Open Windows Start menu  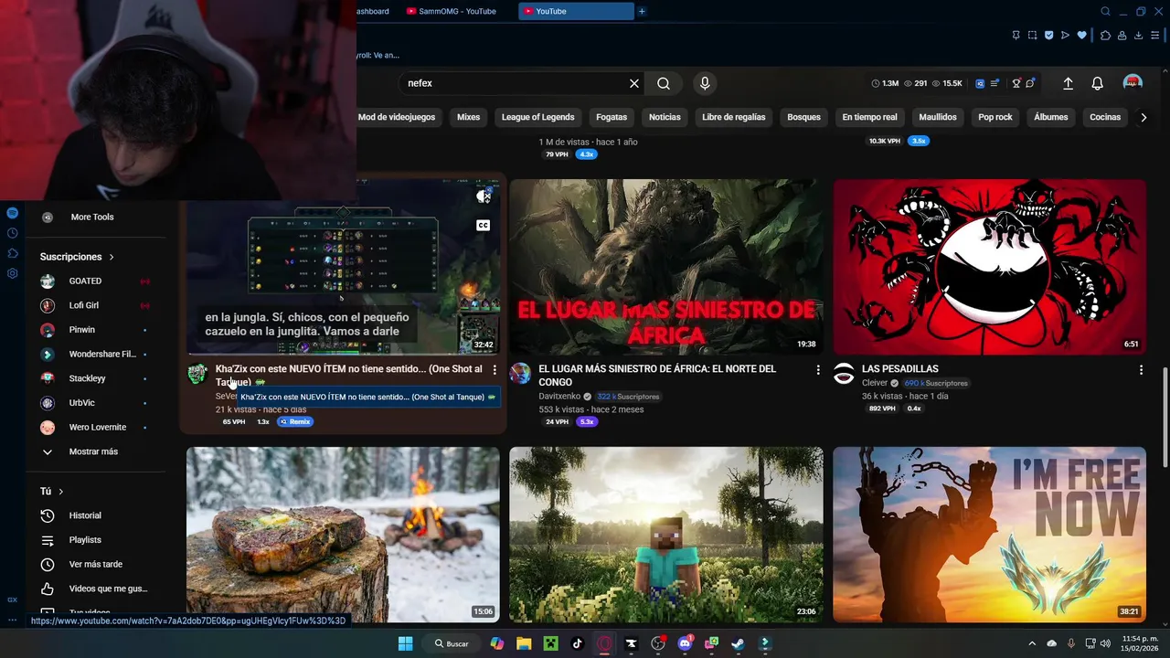405,643
